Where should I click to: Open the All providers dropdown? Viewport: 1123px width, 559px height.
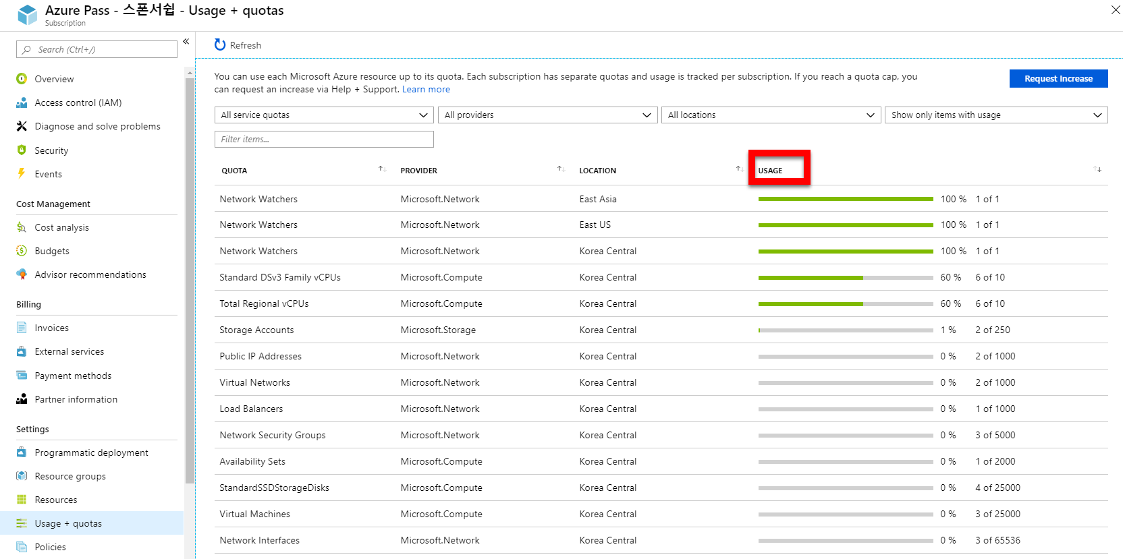[547, 115]
